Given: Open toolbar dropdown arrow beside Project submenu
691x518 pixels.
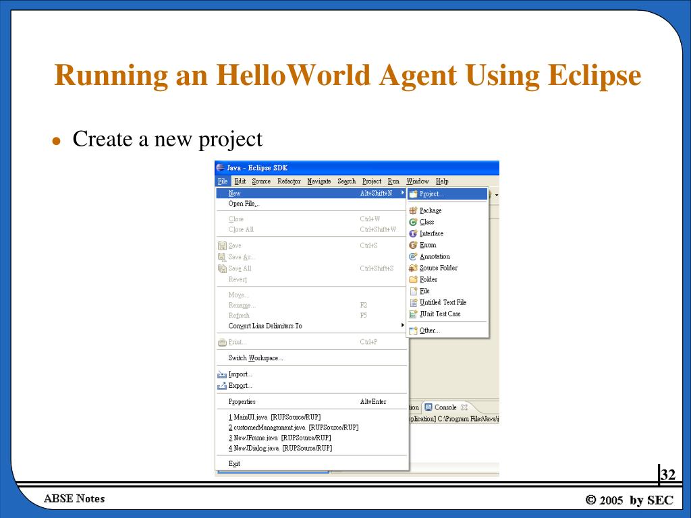Looking at the screenshot, I should [x=497, y=195].
